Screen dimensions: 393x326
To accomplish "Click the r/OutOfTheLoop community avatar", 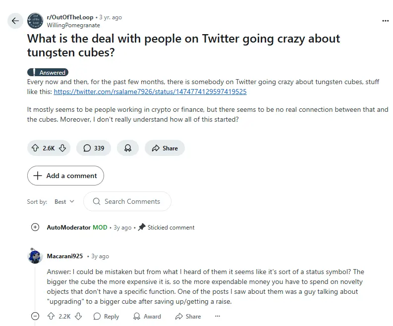I will pyautogui.click(x=35, y=21).
